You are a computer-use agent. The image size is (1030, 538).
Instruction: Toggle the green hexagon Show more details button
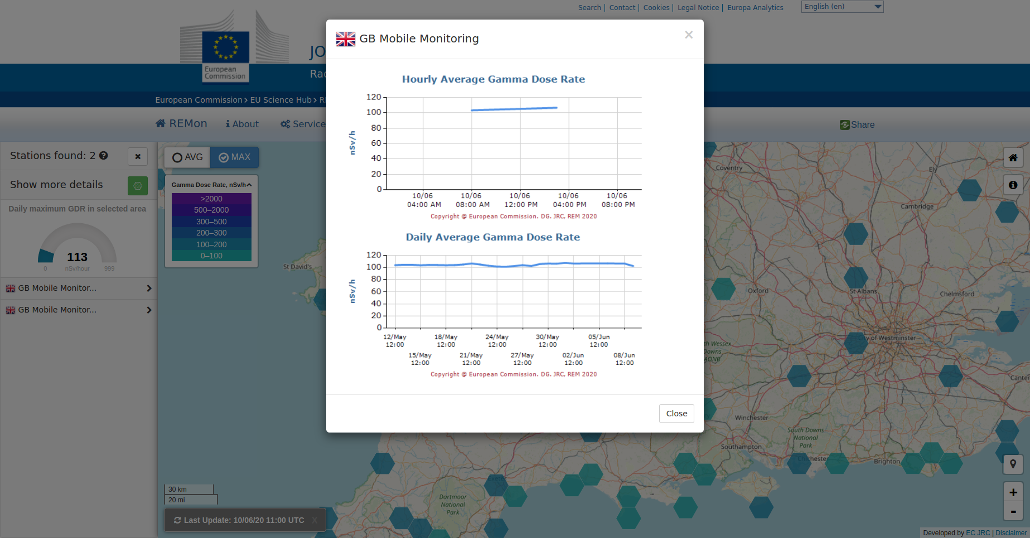coord(137,185)
